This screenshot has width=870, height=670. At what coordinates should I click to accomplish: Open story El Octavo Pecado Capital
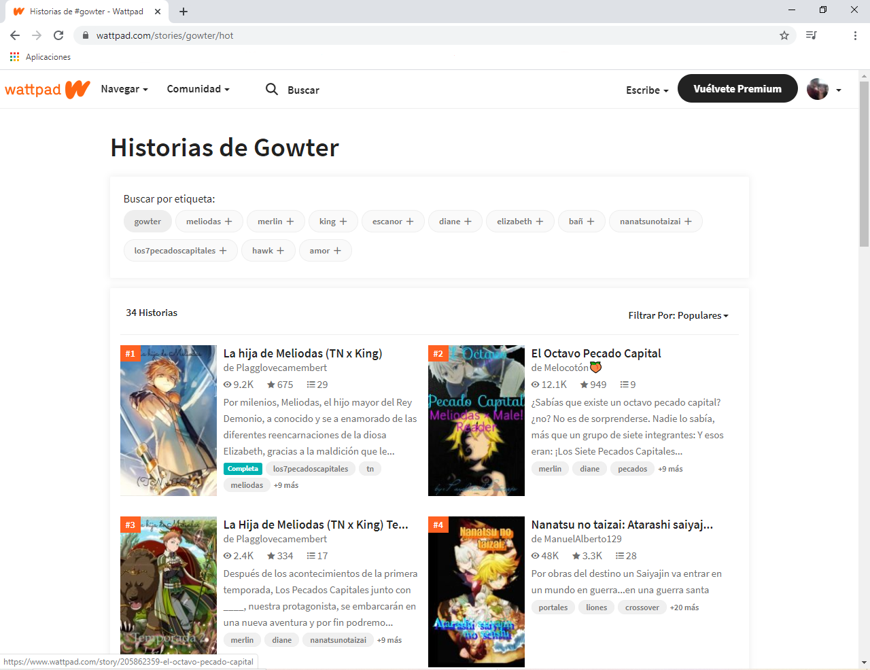tap(596, 353)
